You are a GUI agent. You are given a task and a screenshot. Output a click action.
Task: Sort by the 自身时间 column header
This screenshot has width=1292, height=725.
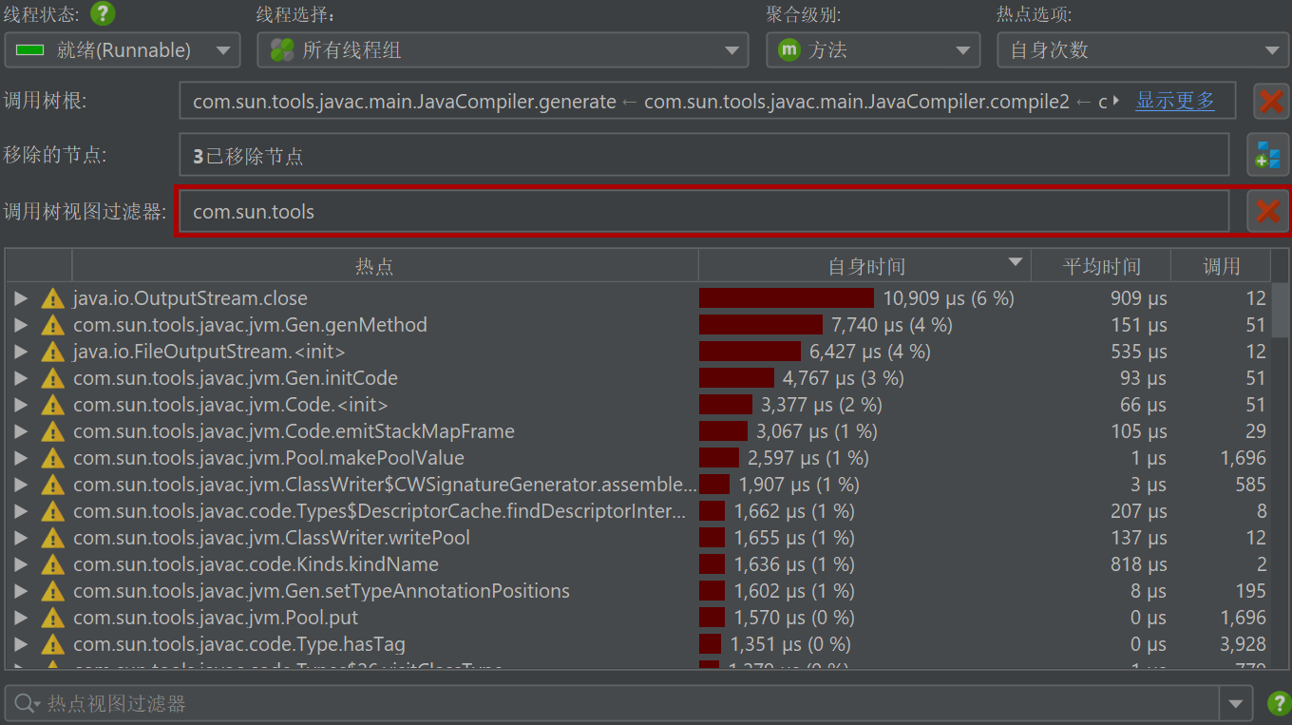click(864, 266)
